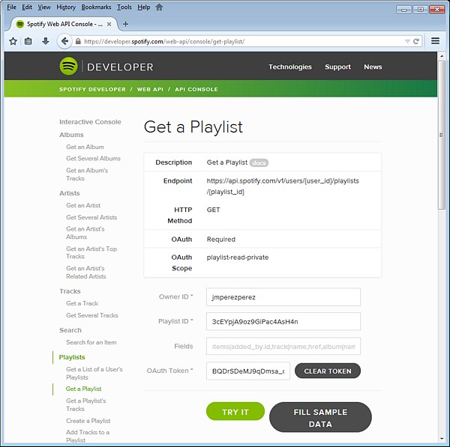This screenshot has height=447, width=450.
Task: Open Create a Playlist in the sidebar
Action: click(x=88, y=421)
